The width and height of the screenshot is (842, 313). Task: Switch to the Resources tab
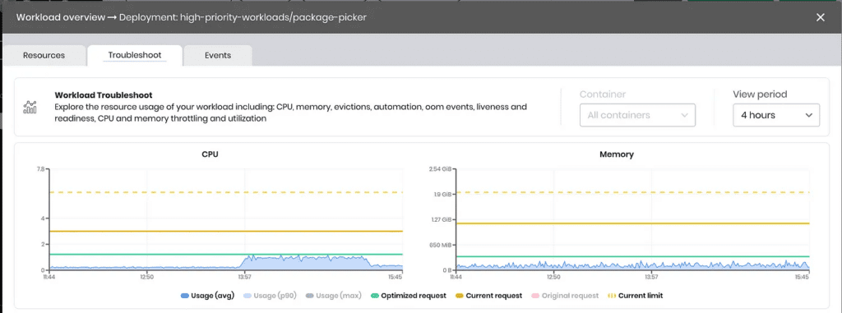point(44,55)
